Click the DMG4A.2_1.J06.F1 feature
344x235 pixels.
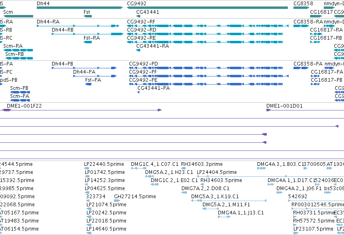pos(279,193)
